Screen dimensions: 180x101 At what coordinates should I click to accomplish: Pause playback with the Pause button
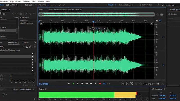pyautogui.click(x=78, y=84)
